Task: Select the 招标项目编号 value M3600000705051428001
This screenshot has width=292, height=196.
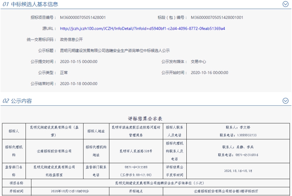Action: pyautogui.click(x=83, y=18)
